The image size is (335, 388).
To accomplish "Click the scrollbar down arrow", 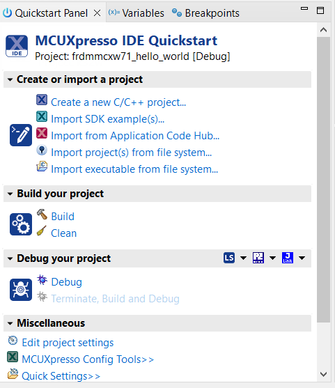I will [x=323, y=374].
